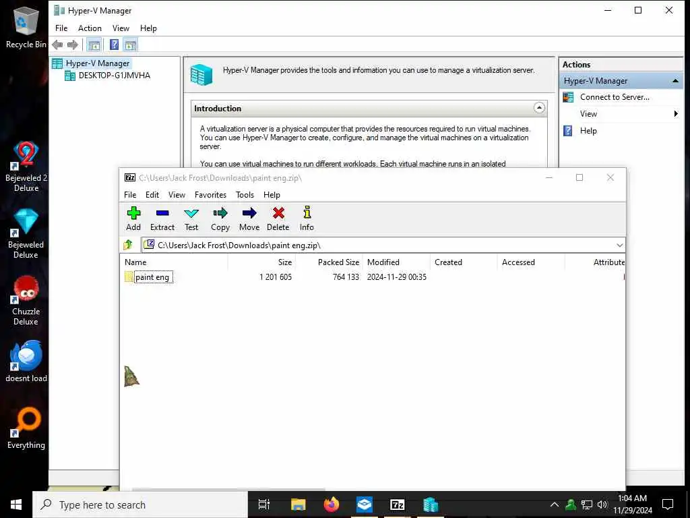Open Firefox from the taskbar
Image resolution: width=690 pixels, height=518 pixels.
[x=332, y=505]
